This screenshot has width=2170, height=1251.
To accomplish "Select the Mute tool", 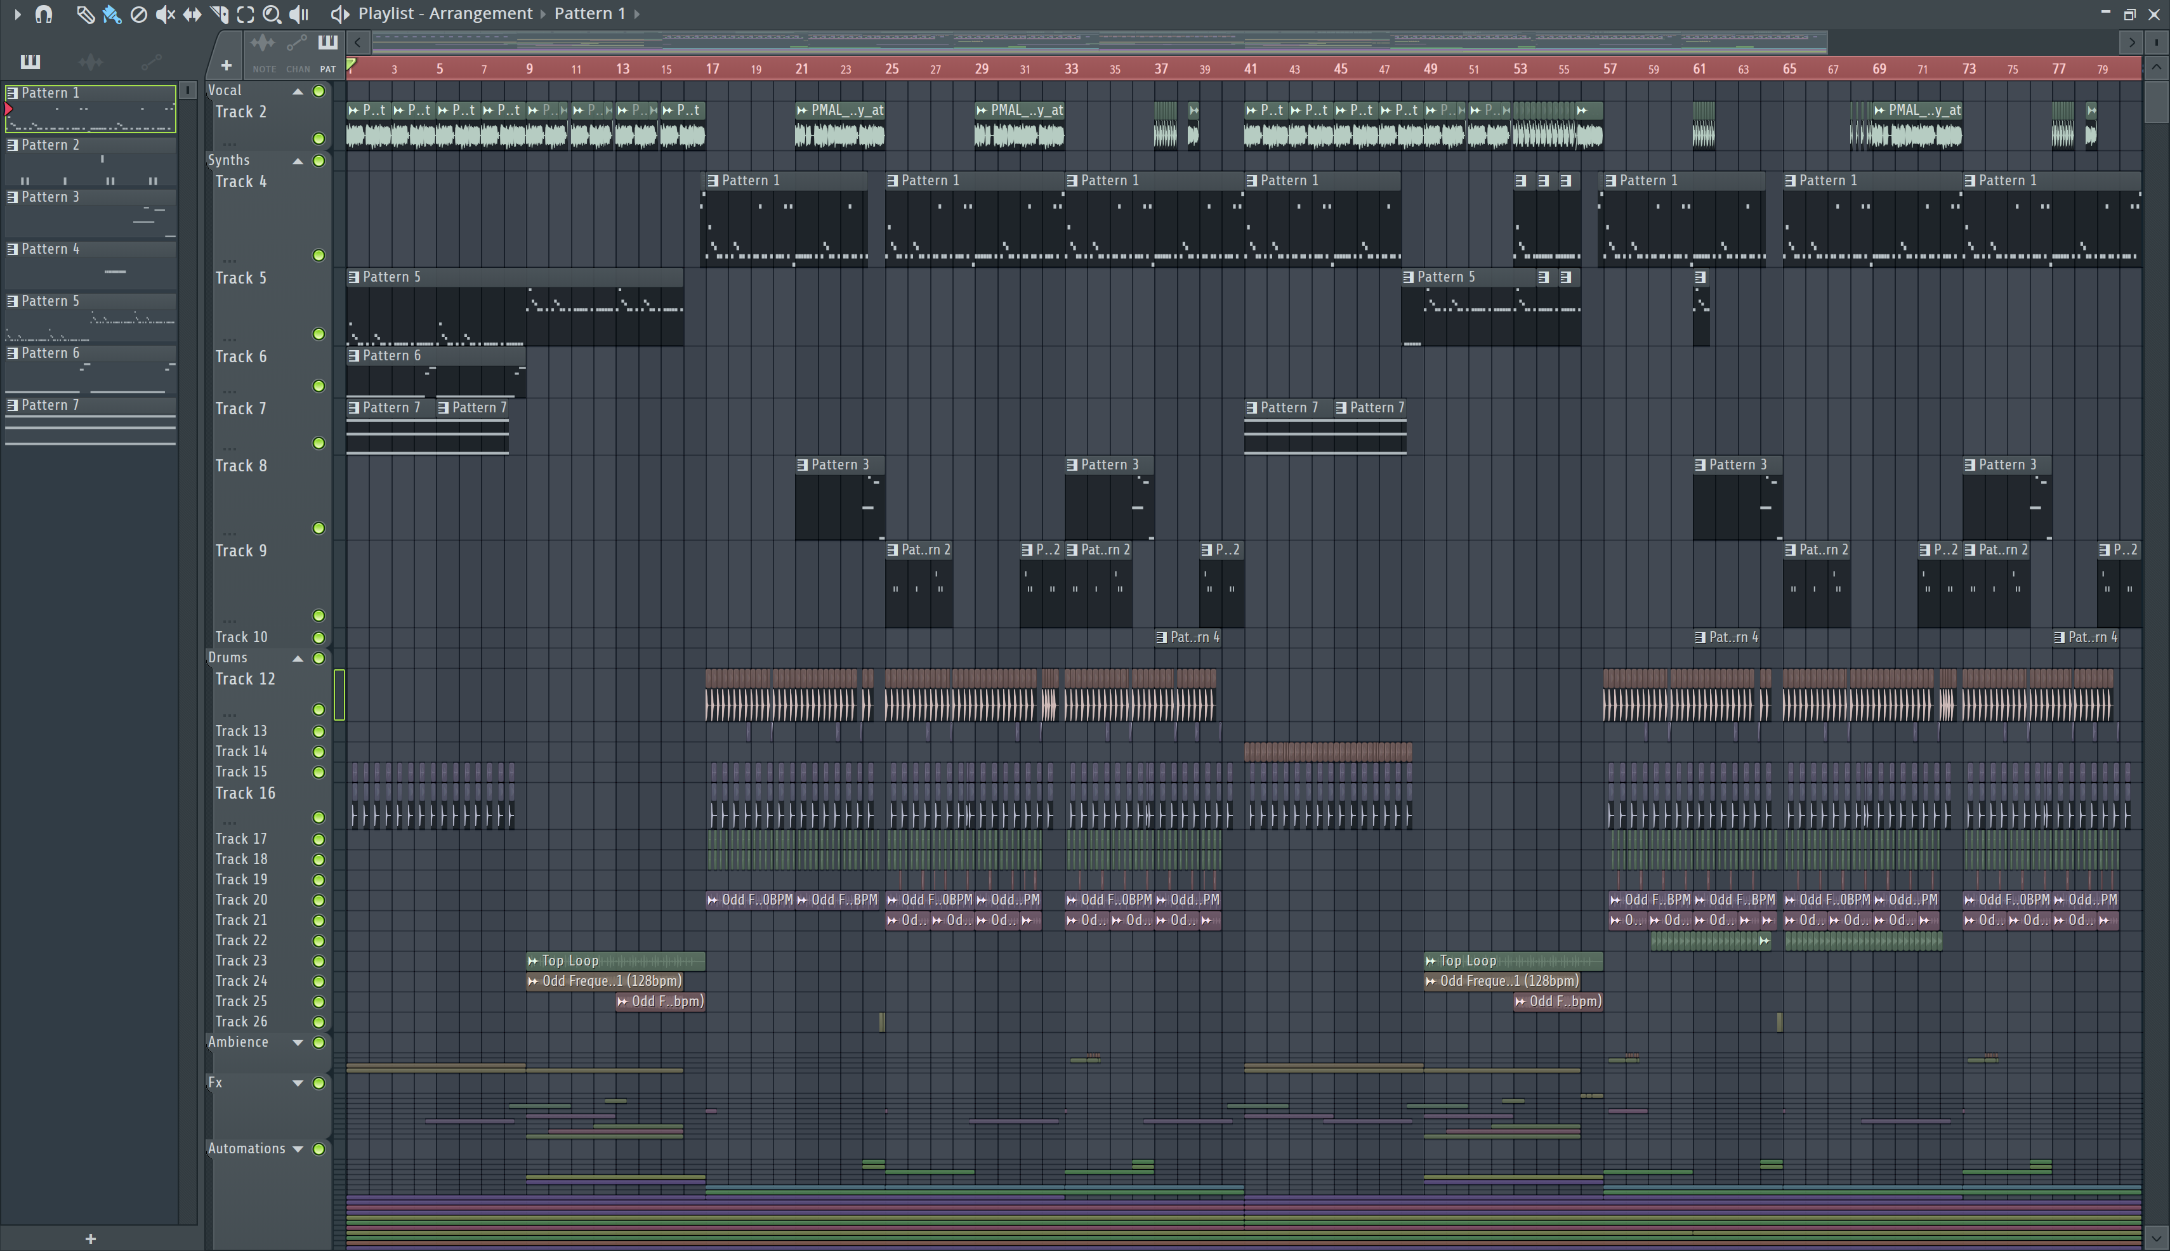I will click(165, 14).
